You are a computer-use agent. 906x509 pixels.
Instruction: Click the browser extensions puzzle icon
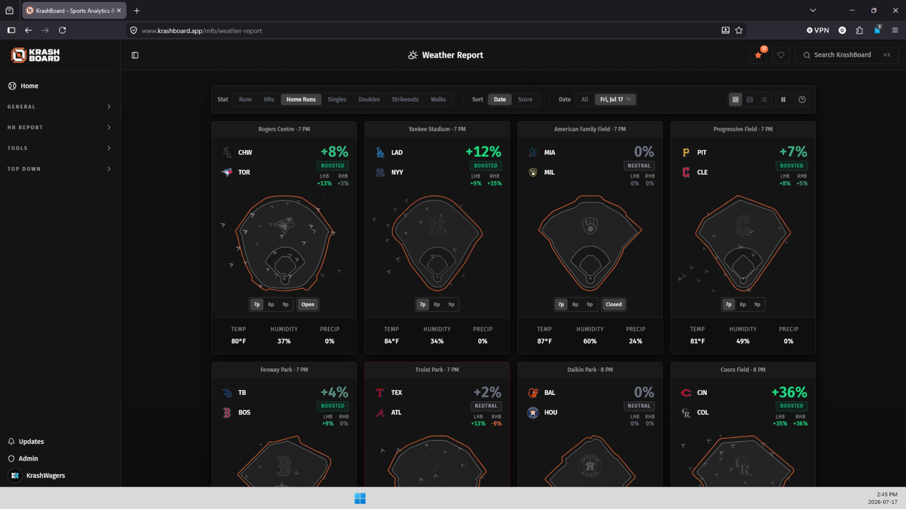pyautogui.click(x=860, y=30)
